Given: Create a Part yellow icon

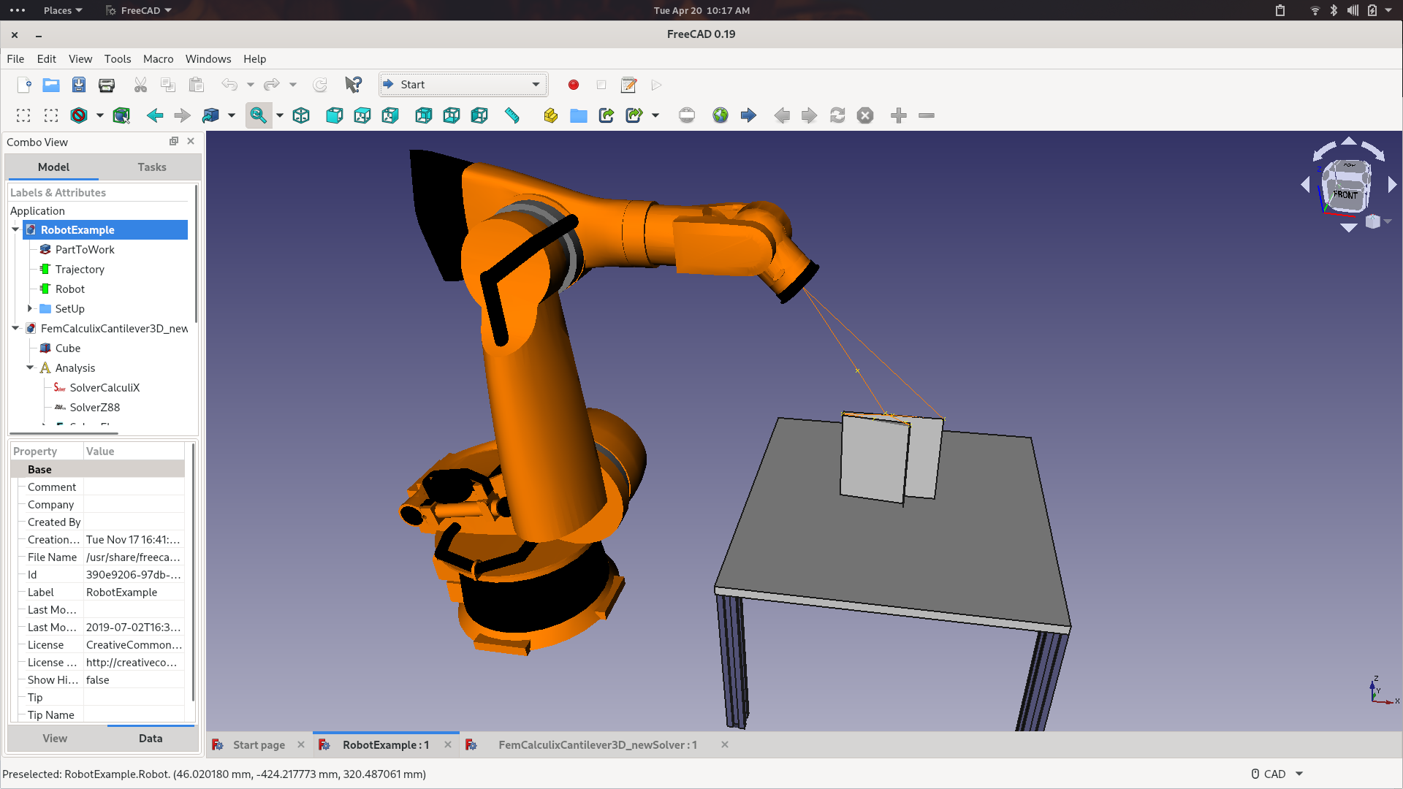Looking at the screenshot, I should (551, 115).
